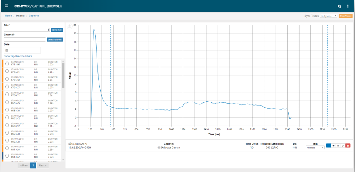Click the pencil edit icon for the trace
This screenshot has width=355, height=172.
[x=343, y=146]
